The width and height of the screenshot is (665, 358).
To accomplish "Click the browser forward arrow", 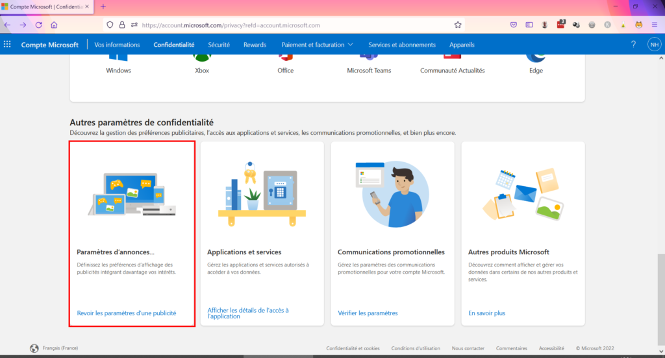I will pyautogui.click(x=23, y=25).
